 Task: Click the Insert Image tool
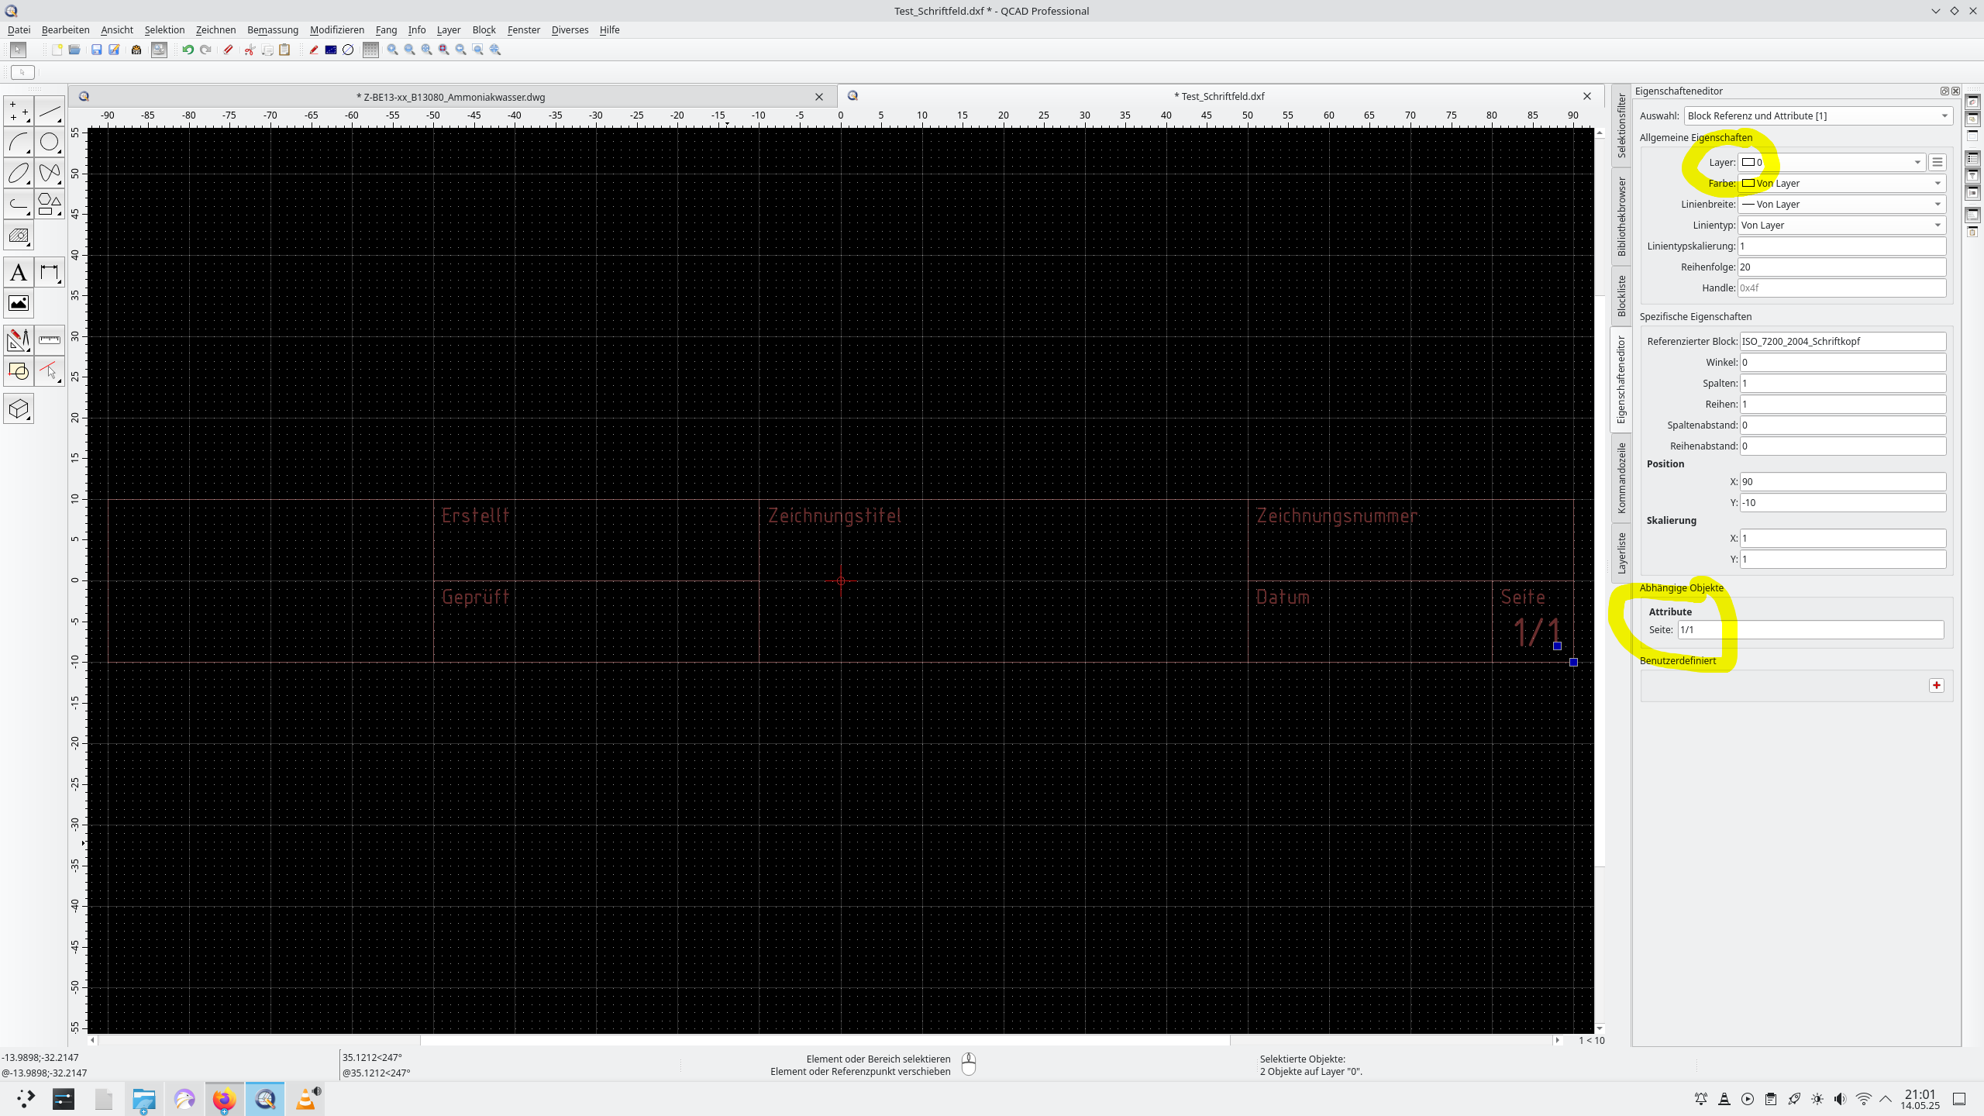19,303
